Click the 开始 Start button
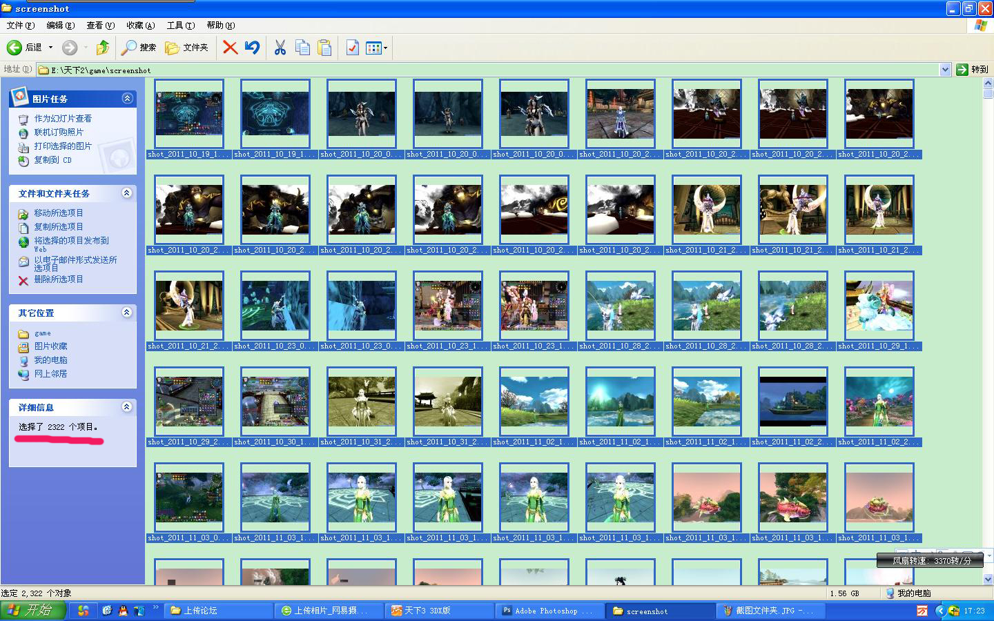This screenshot has width=994, height=621. [x=33, y=611]
